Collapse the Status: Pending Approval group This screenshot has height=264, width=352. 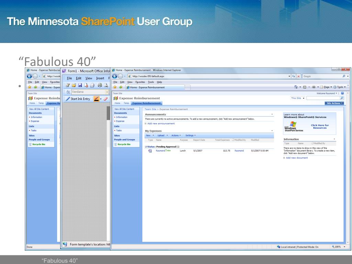point(146,146)
